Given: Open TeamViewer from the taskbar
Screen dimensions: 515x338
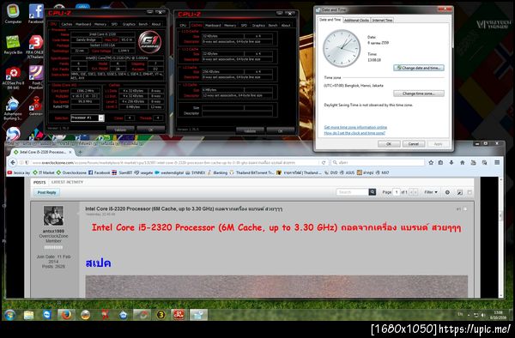Looking at the screenshot, I should click(x=47, y=315).
